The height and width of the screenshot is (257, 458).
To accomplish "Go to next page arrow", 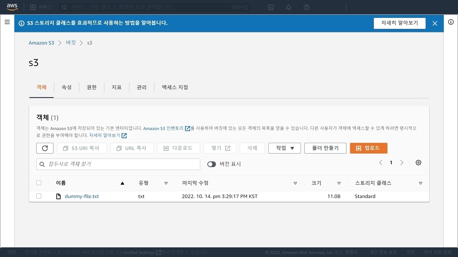I will point(402,163).
